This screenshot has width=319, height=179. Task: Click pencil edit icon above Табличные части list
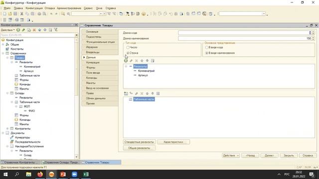coord(137,93)
